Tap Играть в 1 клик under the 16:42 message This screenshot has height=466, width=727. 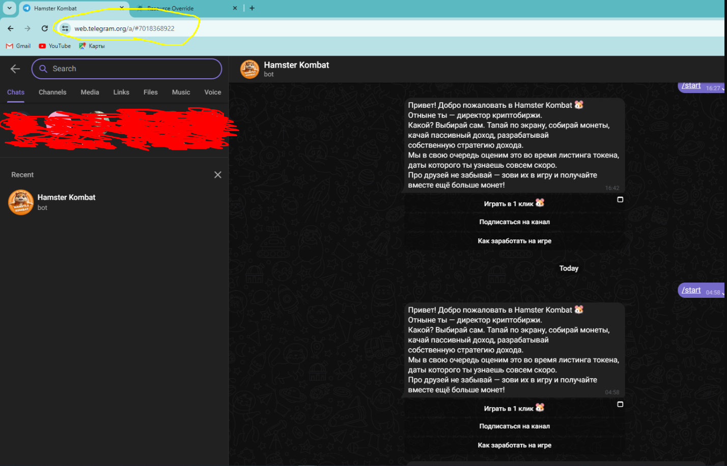(515, 203)
